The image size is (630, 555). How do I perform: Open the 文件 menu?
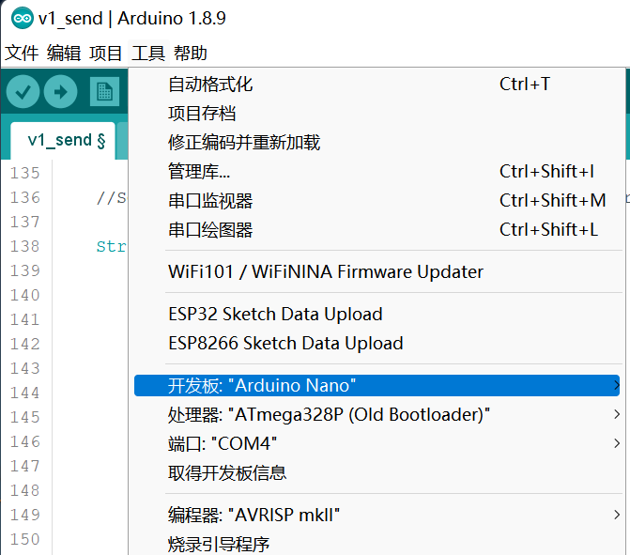(22, 53)
